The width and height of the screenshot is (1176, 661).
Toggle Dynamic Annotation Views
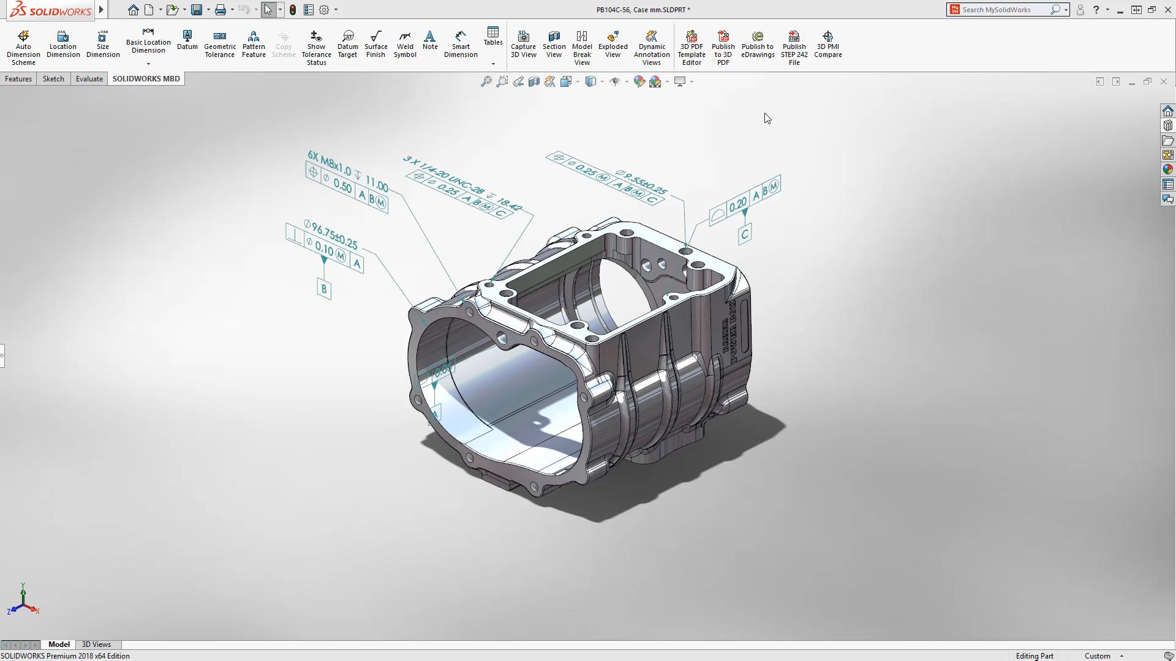point(651,48)
